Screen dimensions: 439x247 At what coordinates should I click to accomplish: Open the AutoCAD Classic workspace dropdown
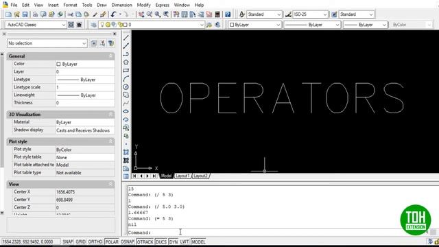click(x=64, y=25)
